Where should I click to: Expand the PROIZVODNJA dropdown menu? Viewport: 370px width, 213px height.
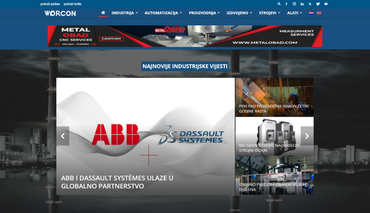[204, 13]
